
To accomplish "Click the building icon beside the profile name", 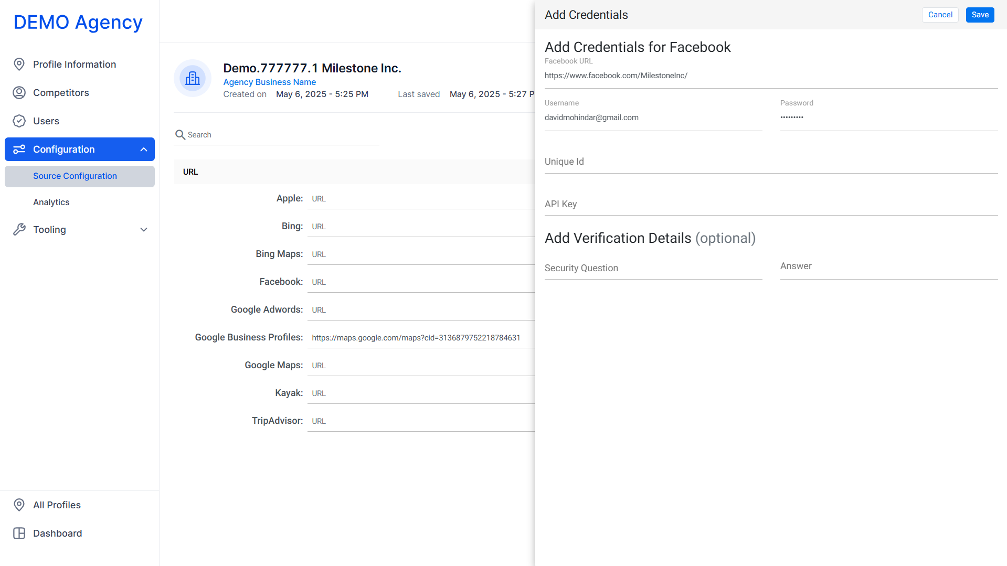I will click(x=193, y=78).
